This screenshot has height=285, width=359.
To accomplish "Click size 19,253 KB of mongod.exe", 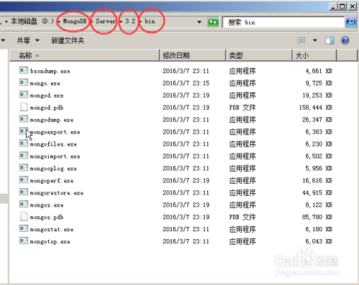I will coord(317,95).
